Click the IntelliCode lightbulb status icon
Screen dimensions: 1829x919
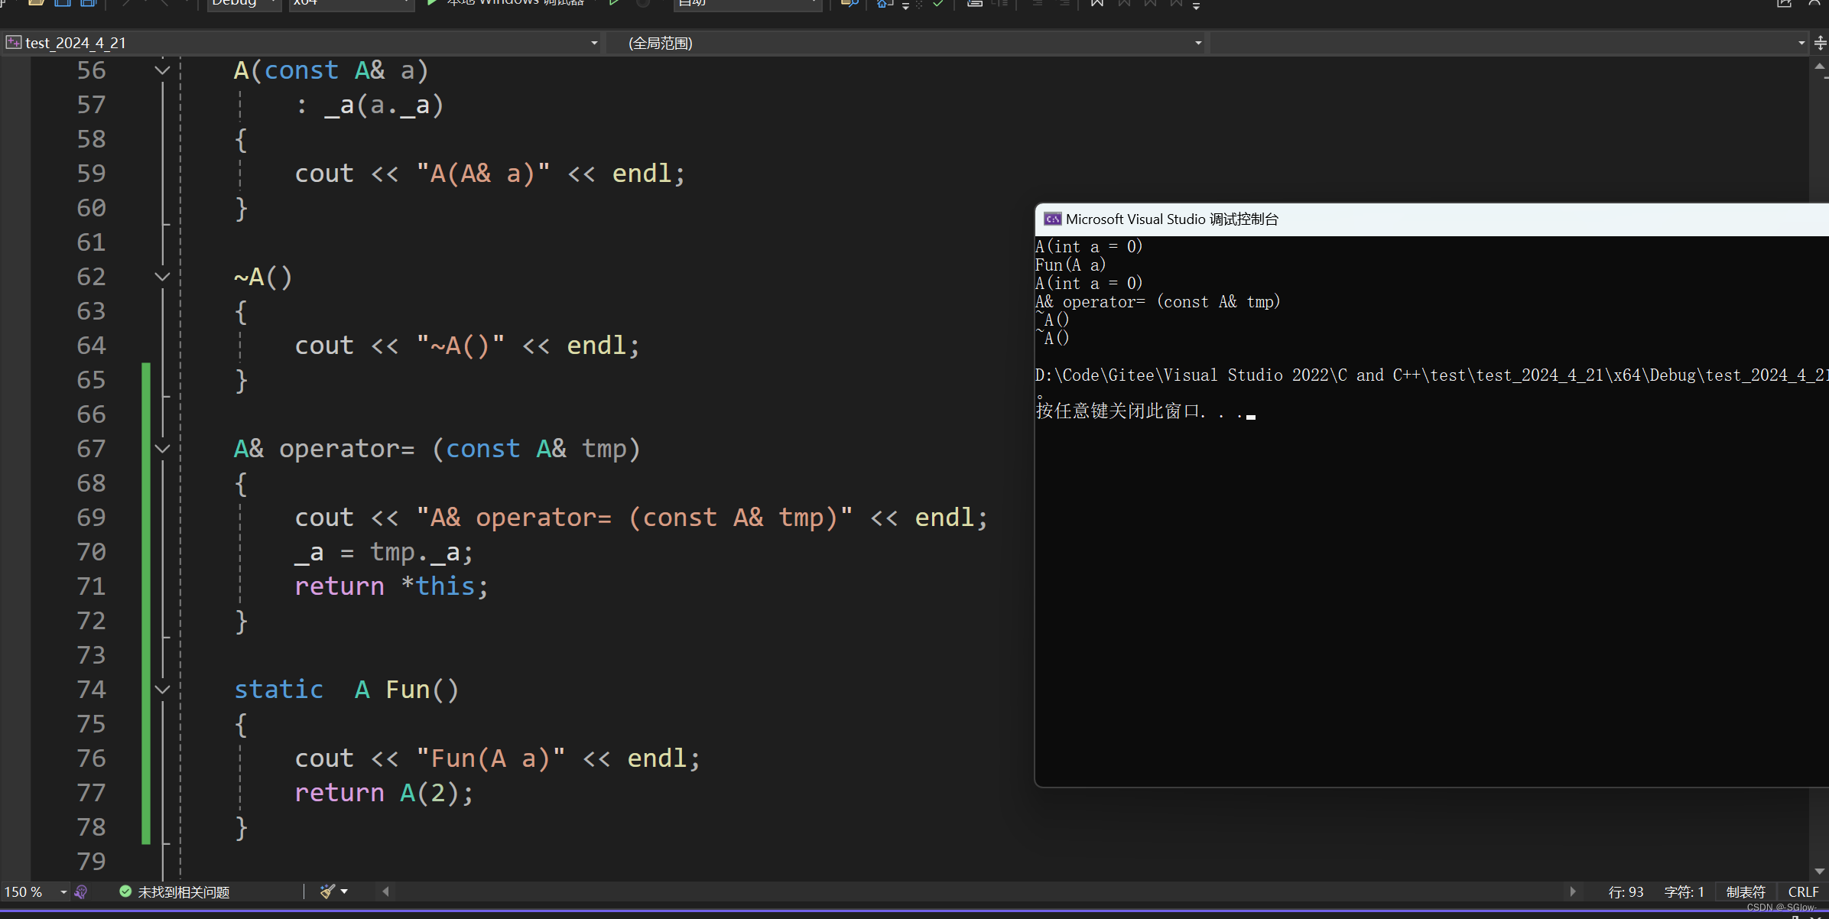click(81, 891)
